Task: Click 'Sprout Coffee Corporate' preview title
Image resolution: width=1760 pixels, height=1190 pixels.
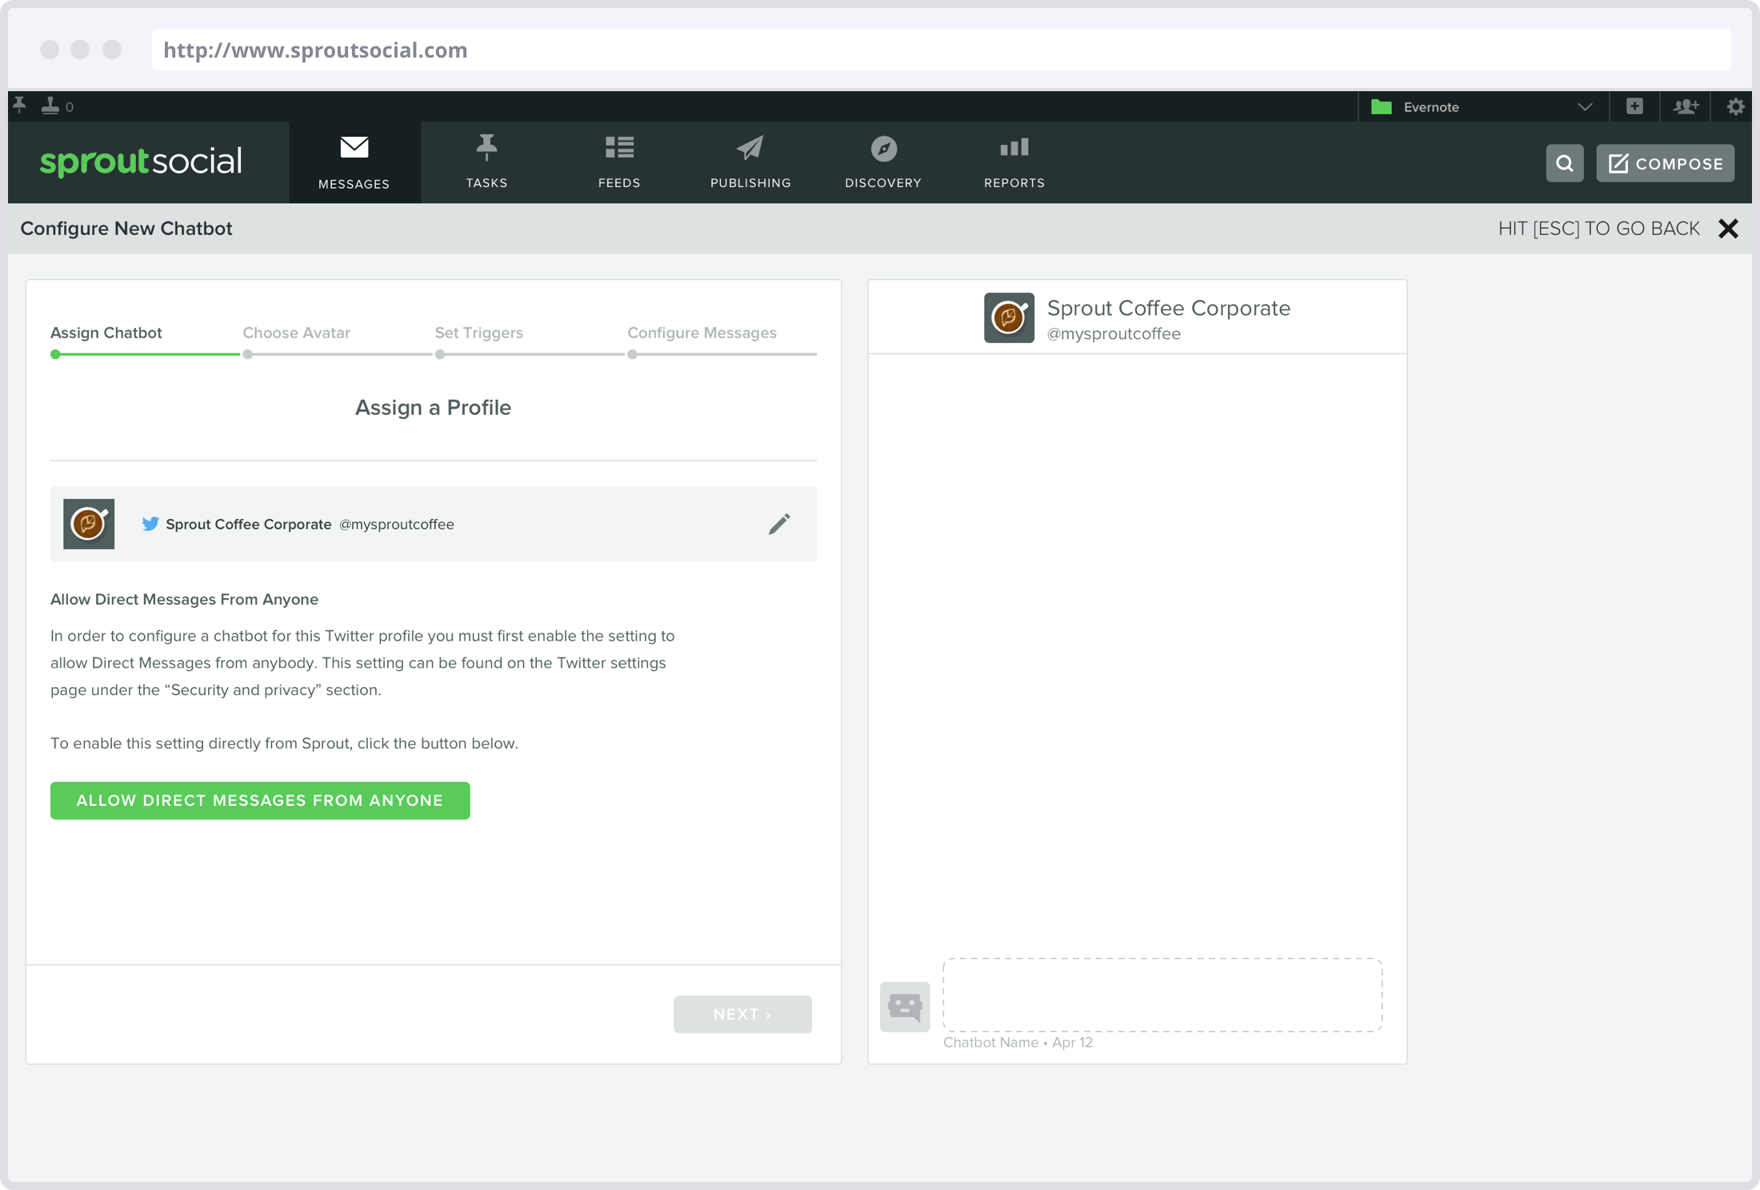Action: [x=1169, y=308]
